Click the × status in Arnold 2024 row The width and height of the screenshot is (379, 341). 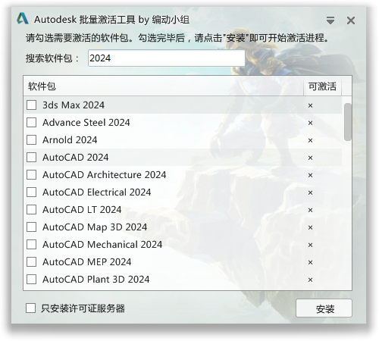click(x=310, y=140)
